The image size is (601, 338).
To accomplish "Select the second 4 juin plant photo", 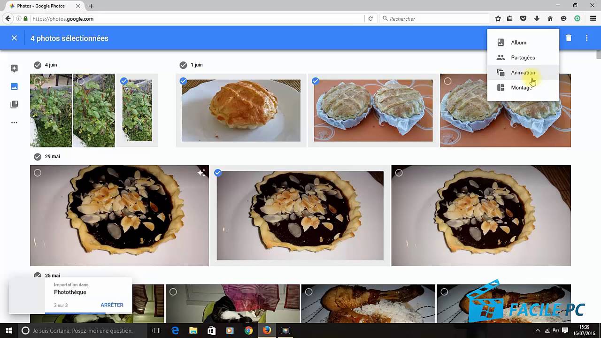I will (81, 81).
